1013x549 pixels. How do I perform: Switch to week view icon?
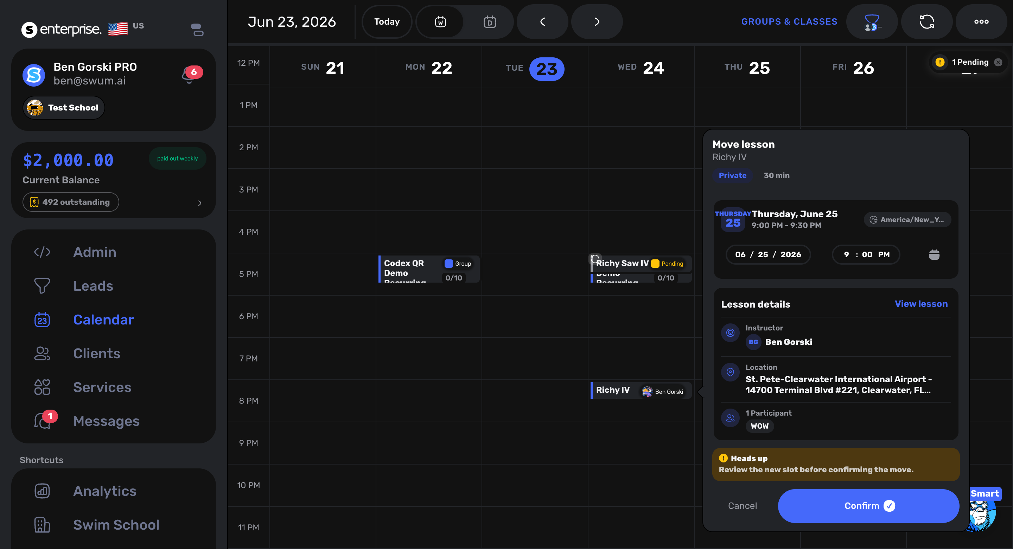click(x=440, y=22)
